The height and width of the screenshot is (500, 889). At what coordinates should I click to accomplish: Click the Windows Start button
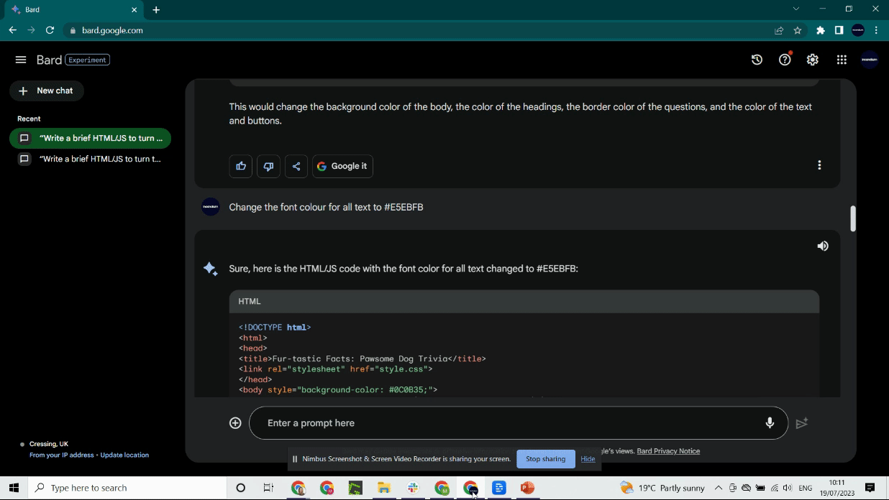tap(14, 488)
